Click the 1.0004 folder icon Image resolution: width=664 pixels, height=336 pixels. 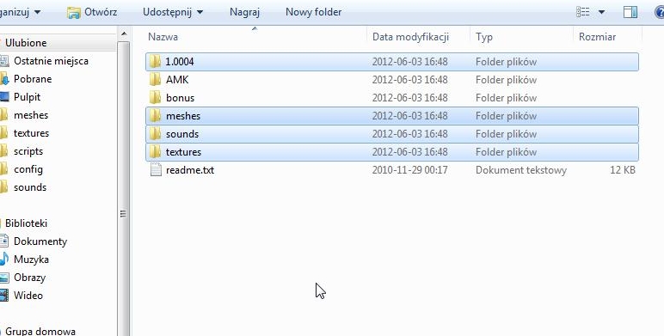coord(156,62)
